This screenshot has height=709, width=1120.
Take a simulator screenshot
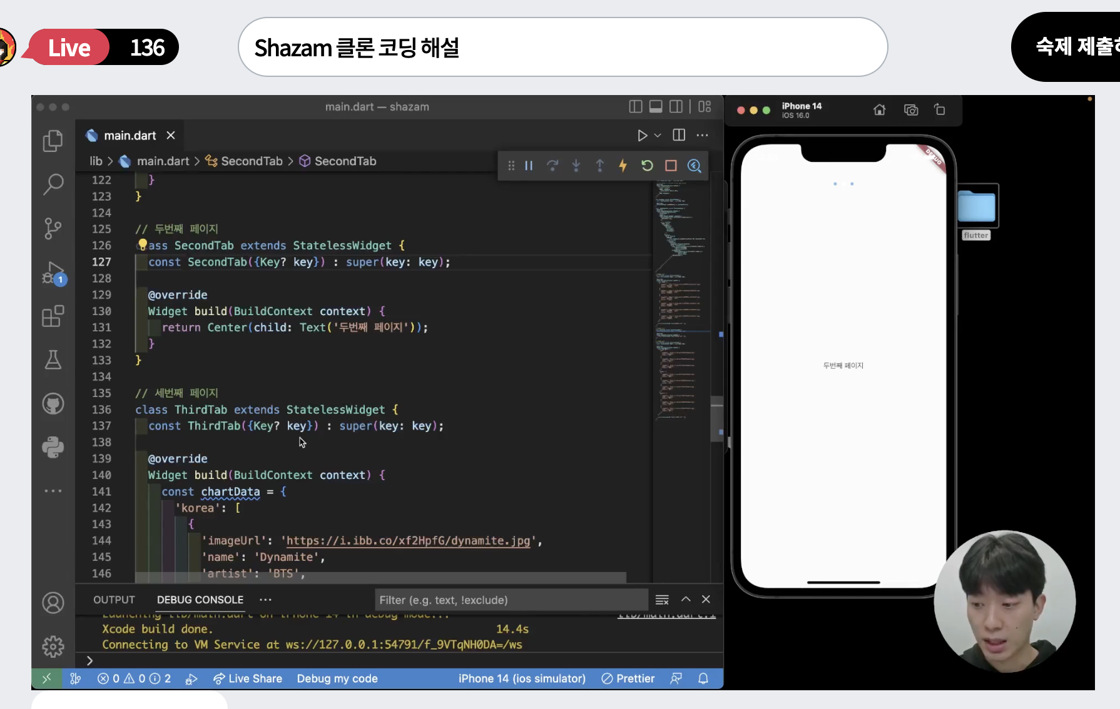point(911,110)
